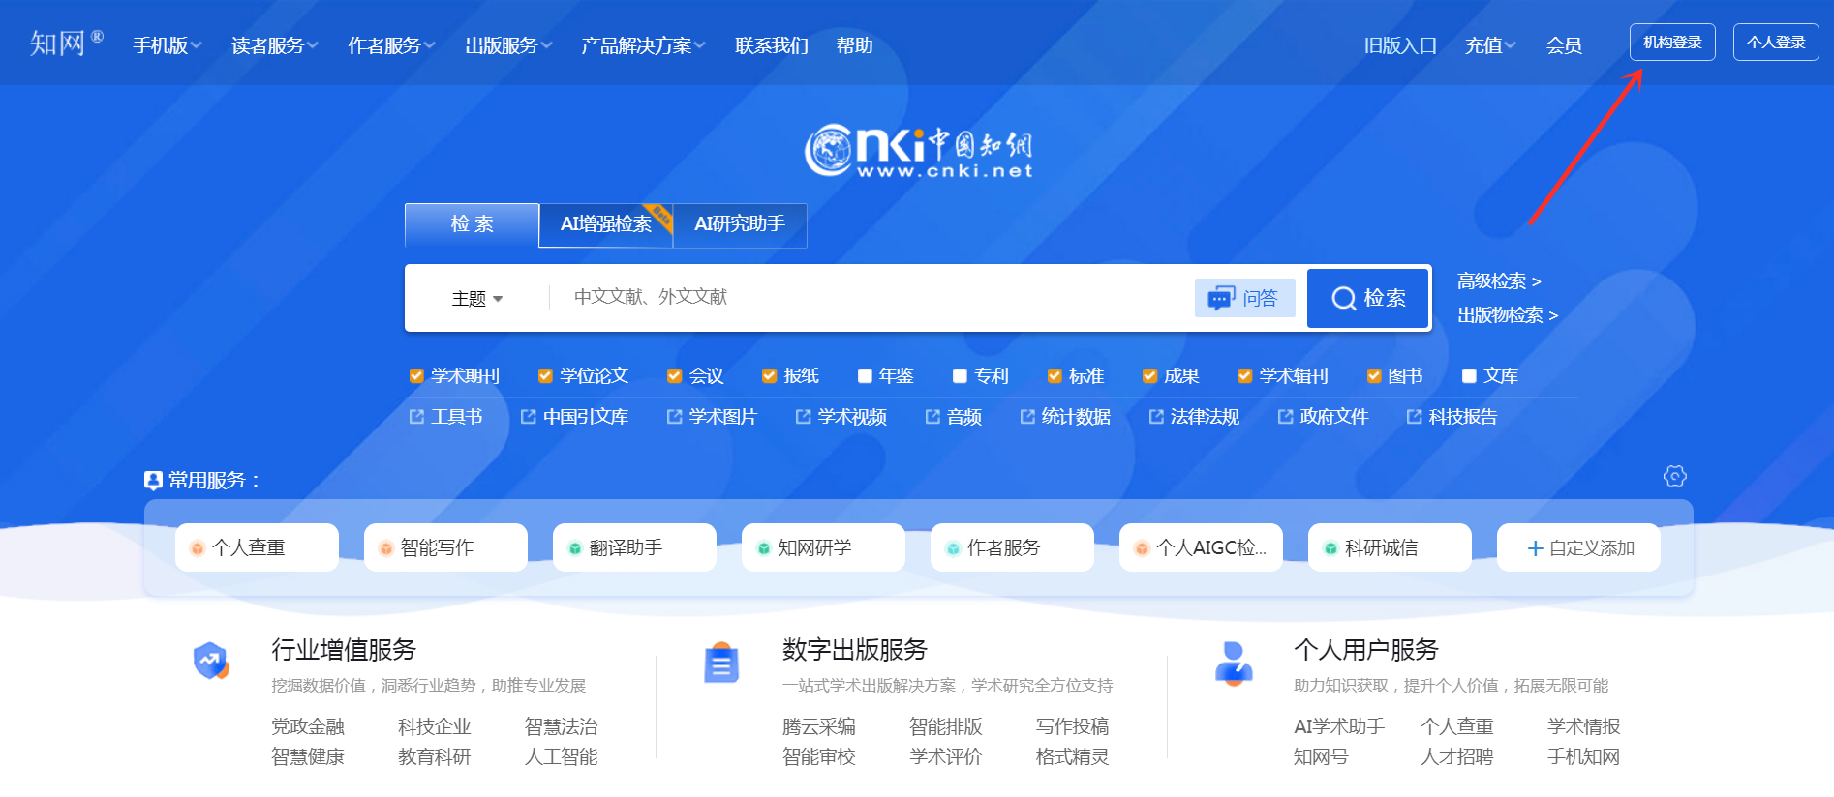This screenshot has height=797, width=1834.
Task: Check the 年鉴 checkbox
Action: (865, 376)
